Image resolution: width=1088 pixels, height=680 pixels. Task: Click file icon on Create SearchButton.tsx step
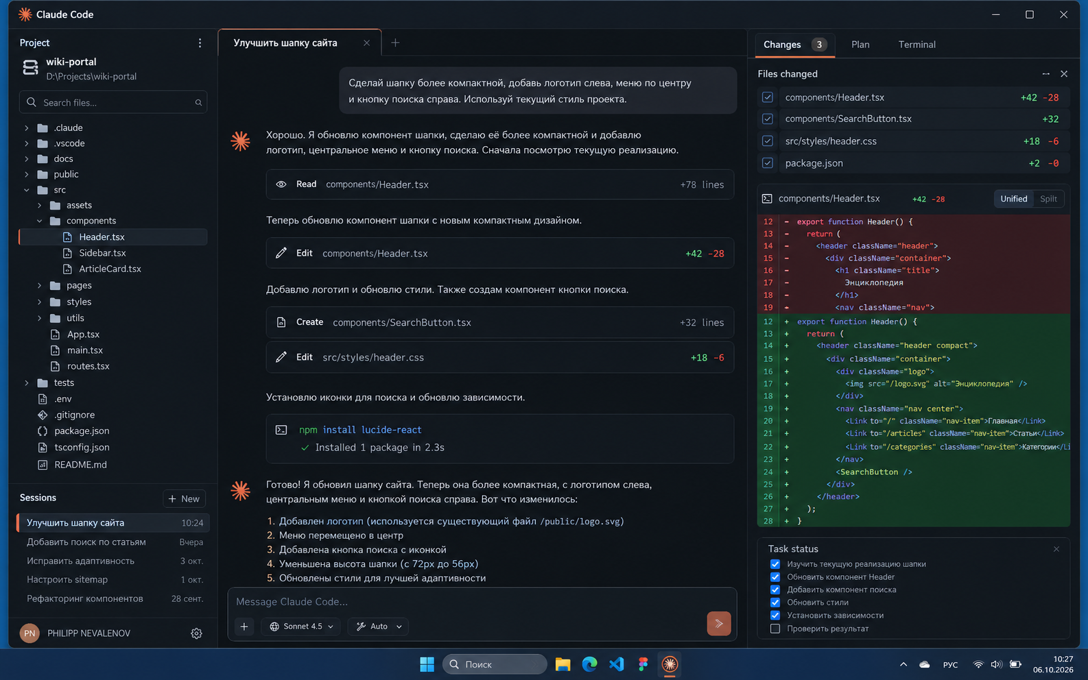coord(281,322)
